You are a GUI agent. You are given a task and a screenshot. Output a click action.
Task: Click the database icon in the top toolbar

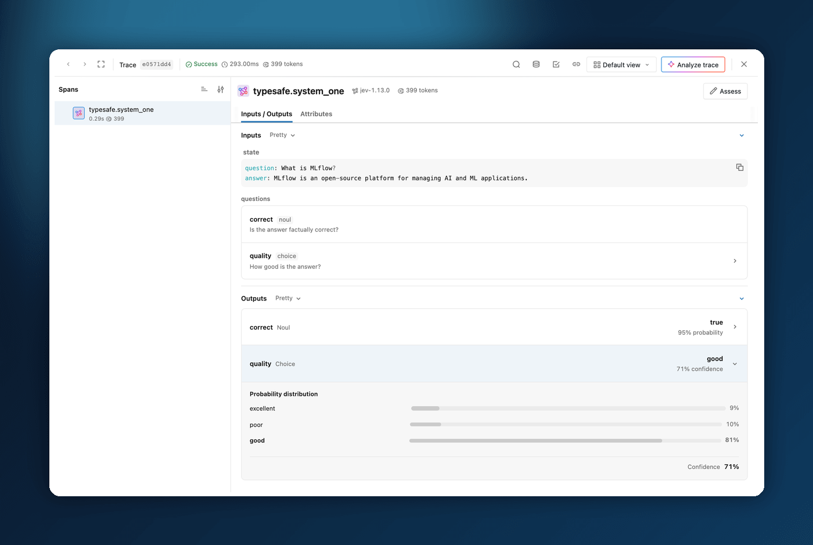[x=536, y=64]
